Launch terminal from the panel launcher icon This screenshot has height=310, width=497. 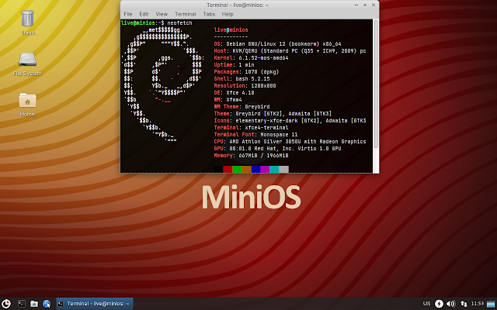(21, 304)
